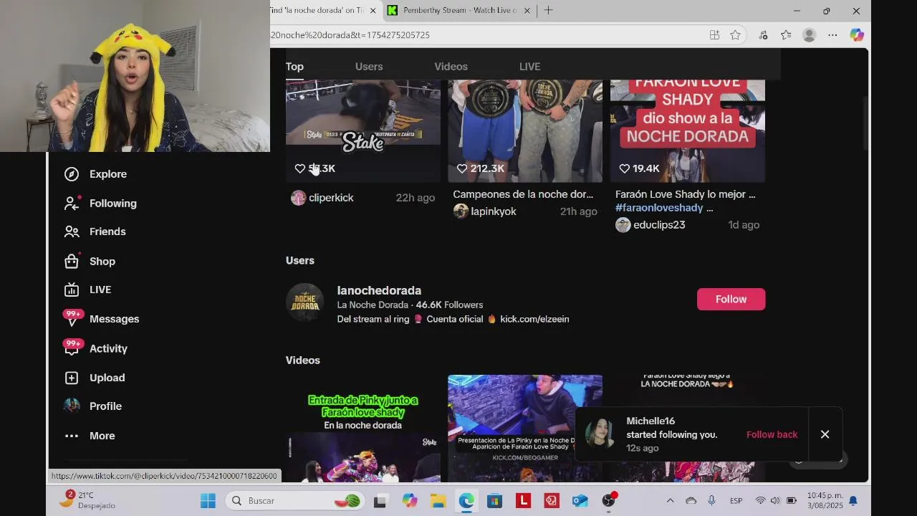Open Edge settings and more menu

click(832, 35)
